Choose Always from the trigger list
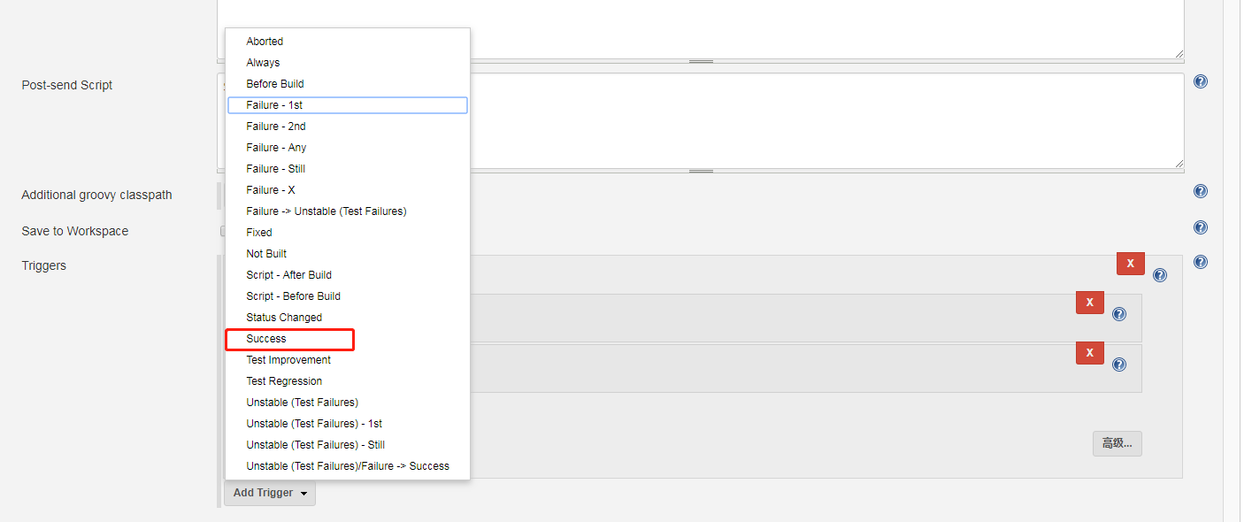This screenshot has width=1252, height=522. pyautogui.click(x=263, y=63)
